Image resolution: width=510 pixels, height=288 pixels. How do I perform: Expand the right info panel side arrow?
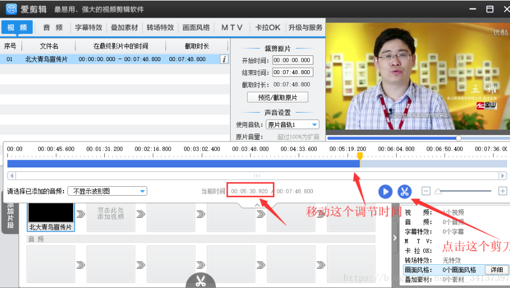(x=395, y=238)
